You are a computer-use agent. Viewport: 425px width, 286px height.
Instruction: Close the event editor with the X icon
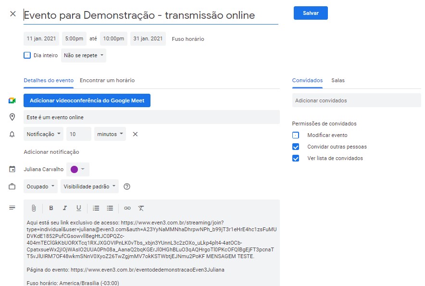(x=12, y=14)
